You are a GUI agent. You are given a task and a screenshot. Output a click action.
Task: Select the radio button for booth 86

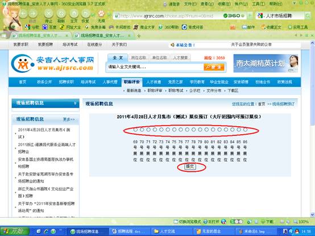pyautogui.click(x=245, y=130)
